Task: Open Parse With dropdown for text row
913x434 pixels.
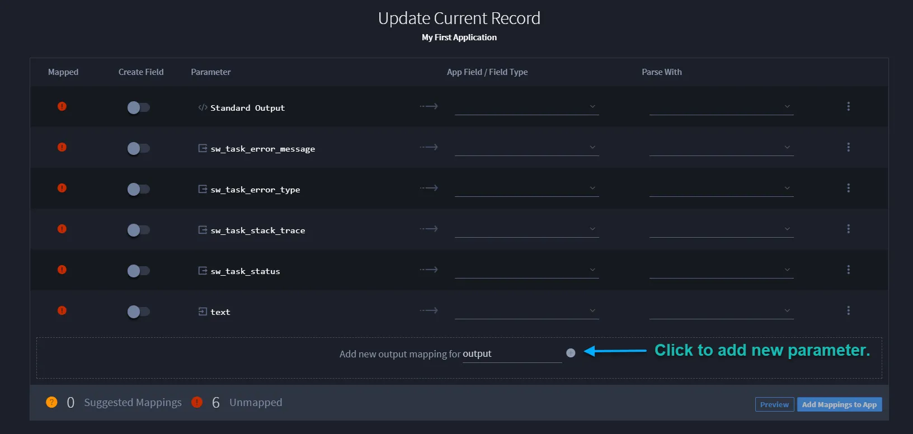Action: [x=722, y=311]
